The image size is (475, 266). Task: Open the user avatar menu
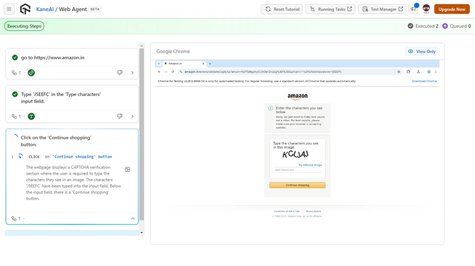pos(426,9)
